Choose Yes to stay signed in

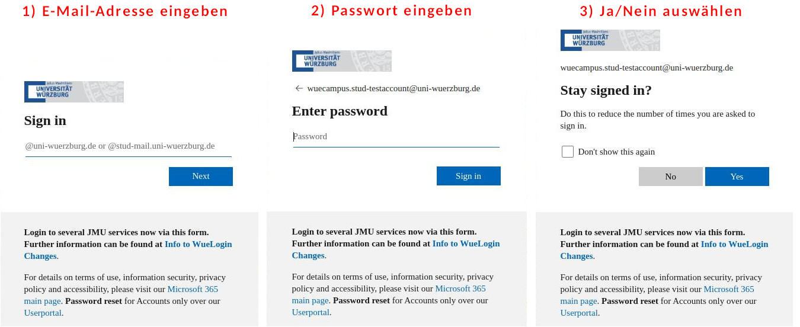tap(737, 177)
